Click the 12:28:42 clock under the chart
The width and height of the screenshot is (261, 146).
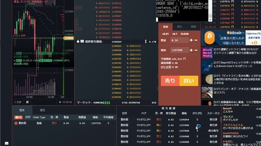(67, 102)
